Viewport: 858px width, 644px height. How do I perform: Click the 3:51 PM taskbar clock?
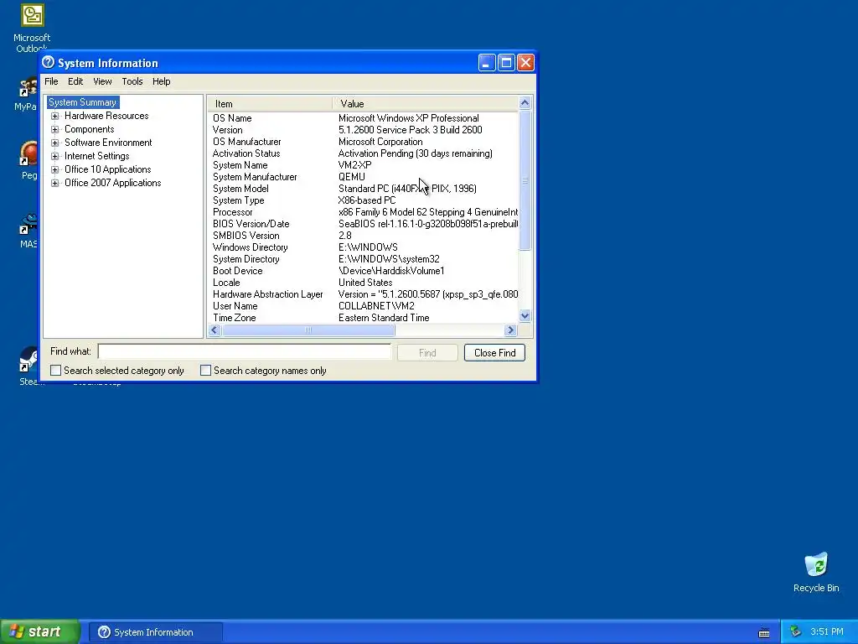tap(827, 631)
